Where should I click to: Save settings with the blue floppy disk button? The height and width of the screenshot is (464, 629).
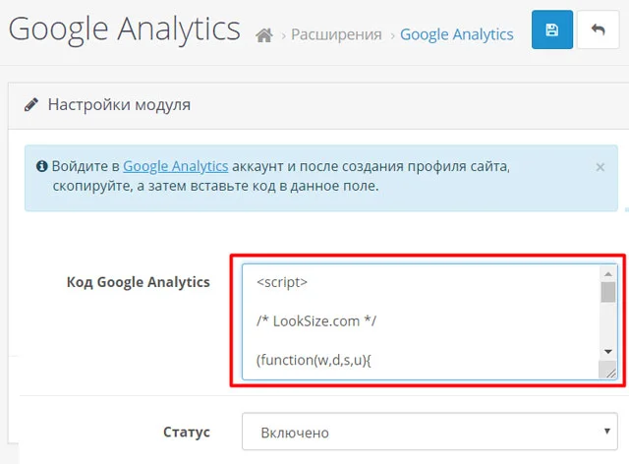[552, 29]
